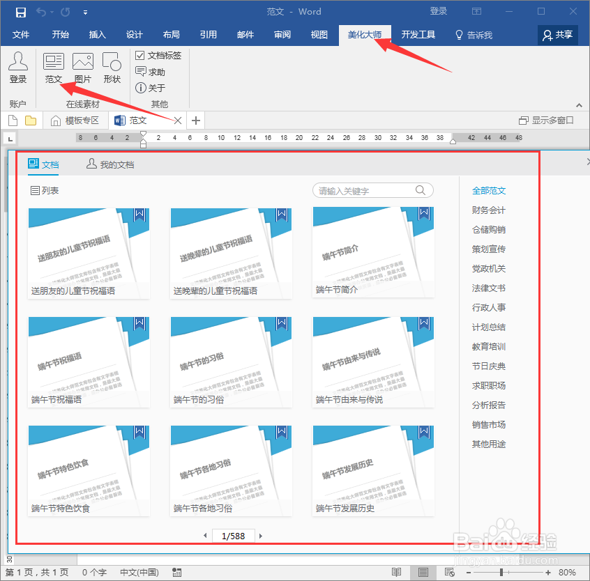Open the 范文 online templates icon
Image resolution: width=590 pixels, height=581 pixels.
tap(54, 68)
